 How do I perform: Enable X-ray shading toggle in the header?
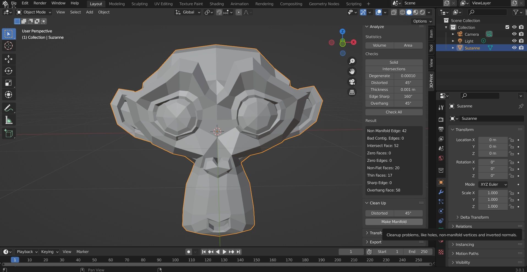[394, 12]
